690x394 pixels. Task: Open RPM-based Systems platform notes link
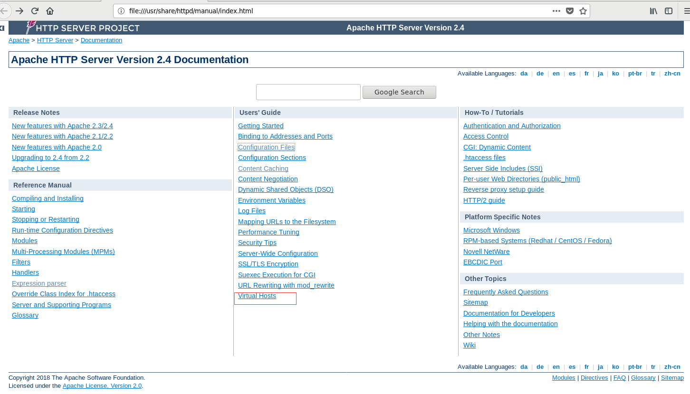click(x=537, y=241)
